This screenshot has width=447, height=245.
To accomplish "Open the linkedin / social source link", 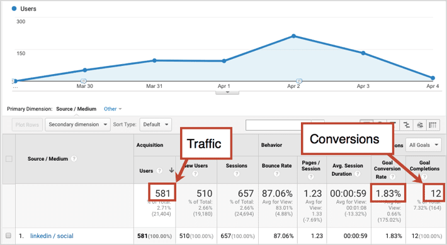I will [52, 236].
